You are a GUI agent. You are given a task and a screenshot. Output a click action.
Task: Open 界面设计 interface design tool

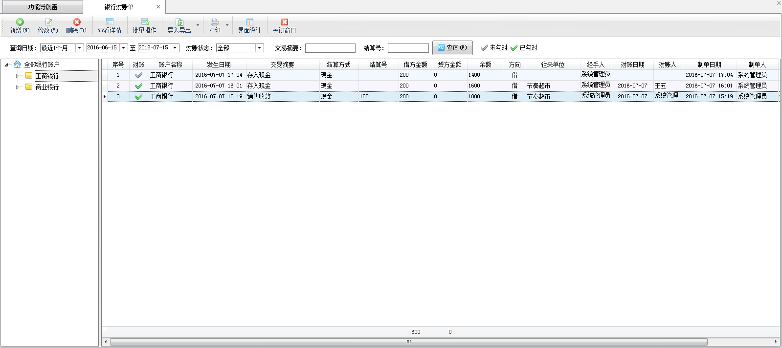249,22
